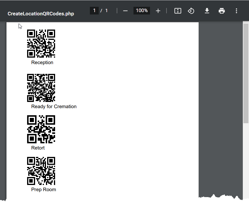Click the Ready for Cremation caption
249x203 pixels.
[54, 106]
